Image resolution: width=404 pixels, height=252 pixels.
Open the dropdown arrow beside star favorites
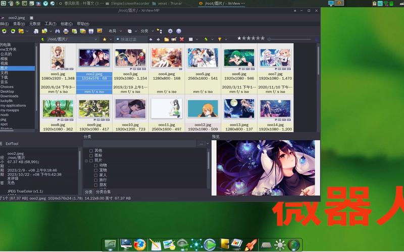pos(111,39)
